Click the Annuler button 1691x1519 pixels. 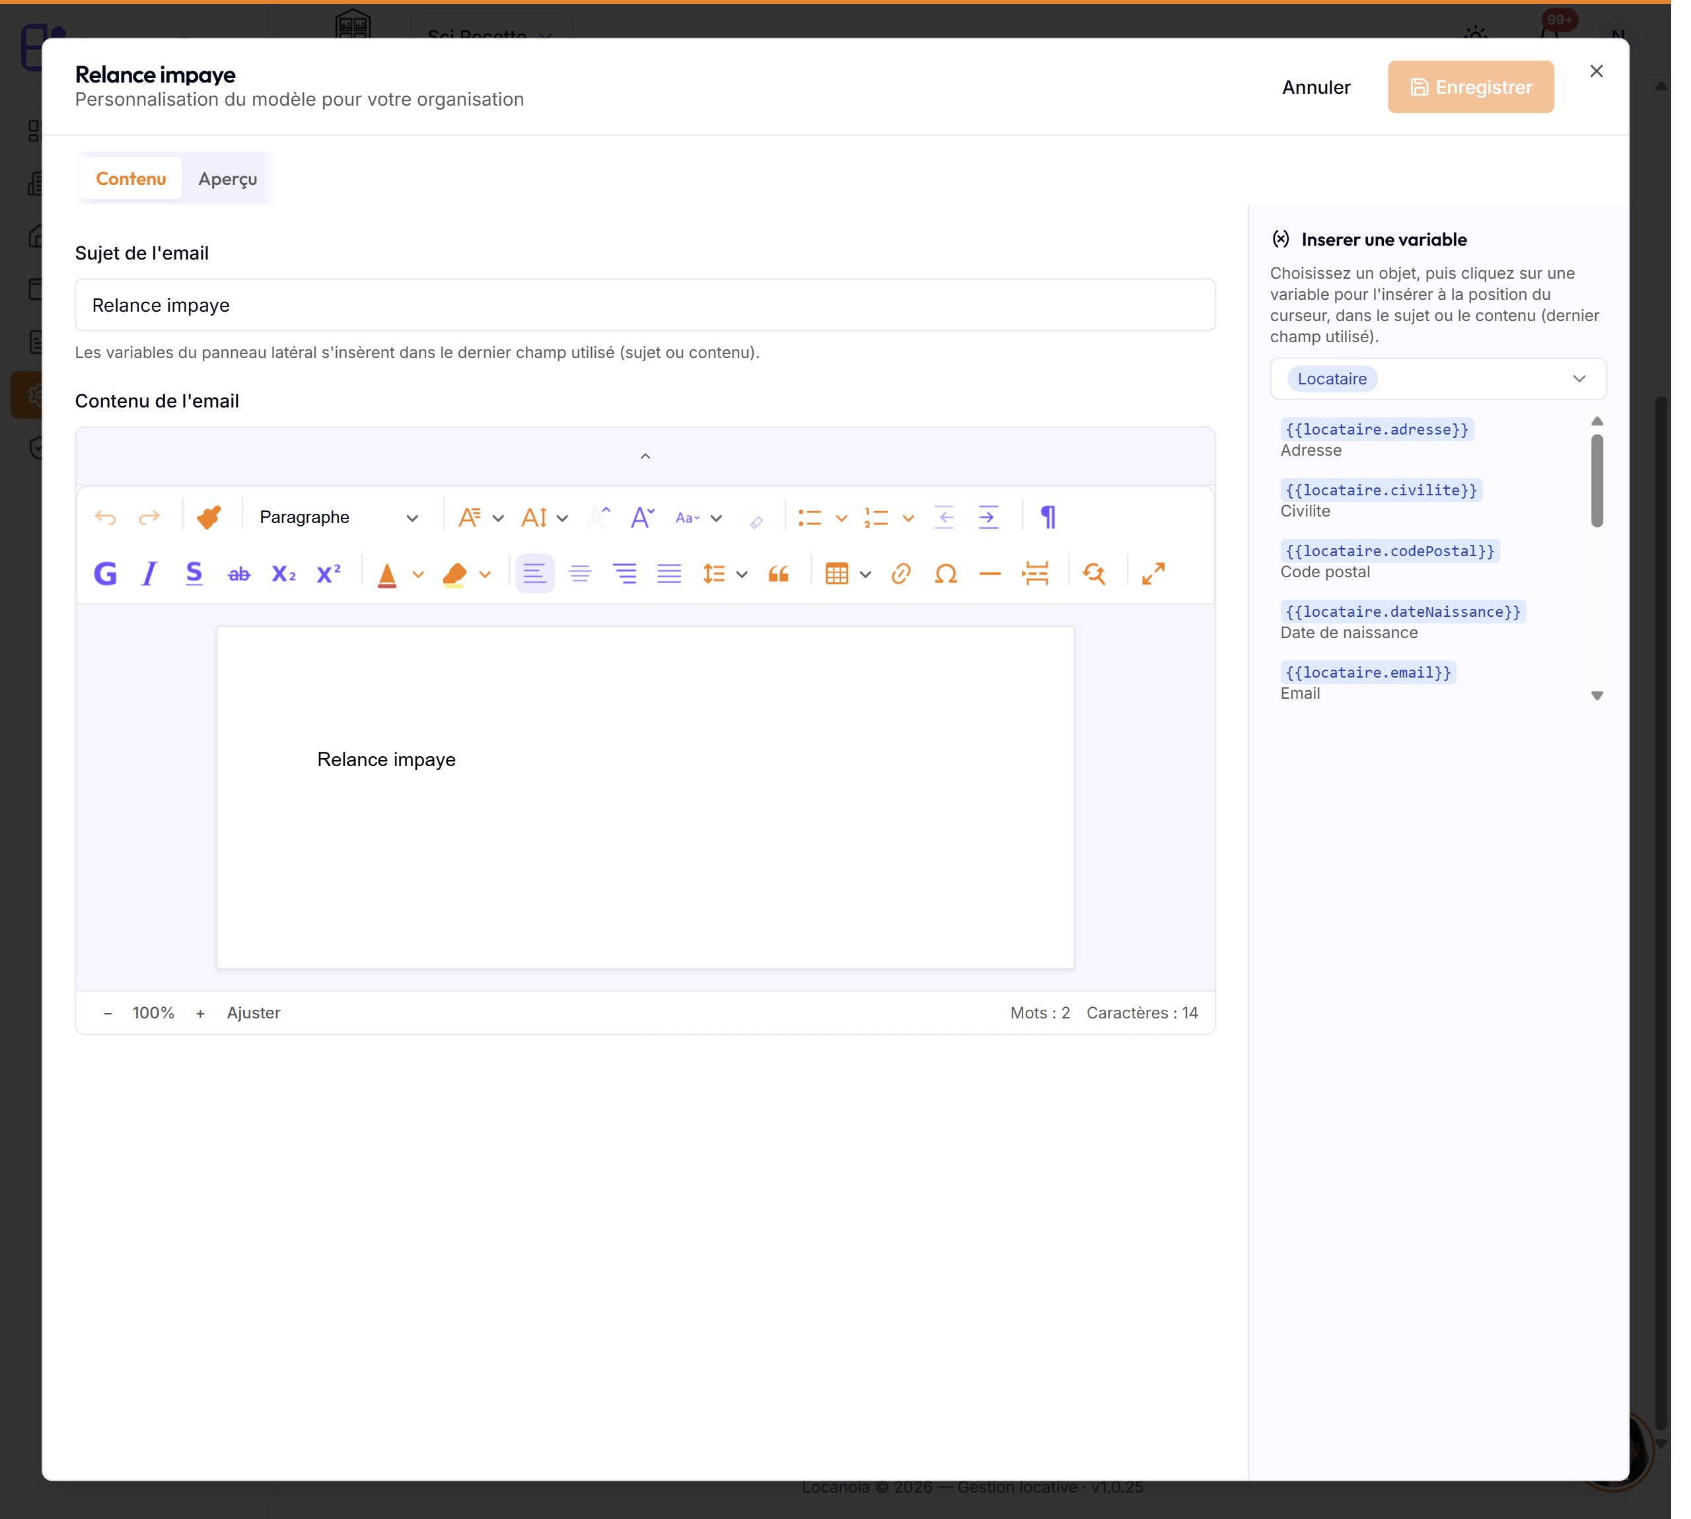coord(1316,87)
